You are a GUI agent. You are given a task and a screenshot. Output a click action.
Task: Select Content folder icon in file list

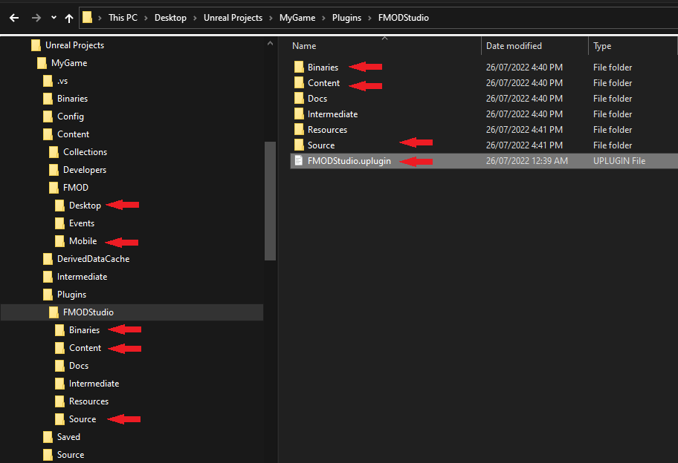point(299,82)
